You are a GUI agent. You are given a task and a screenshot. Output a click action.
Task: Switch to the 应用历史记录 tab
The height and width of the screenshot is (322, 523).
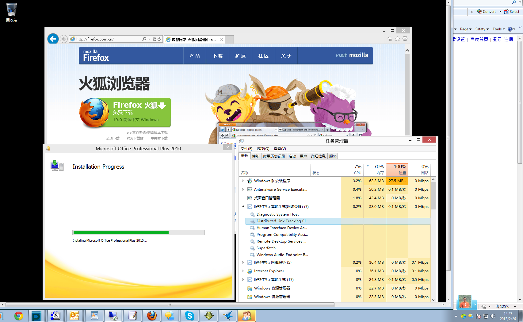click(274, 156)
